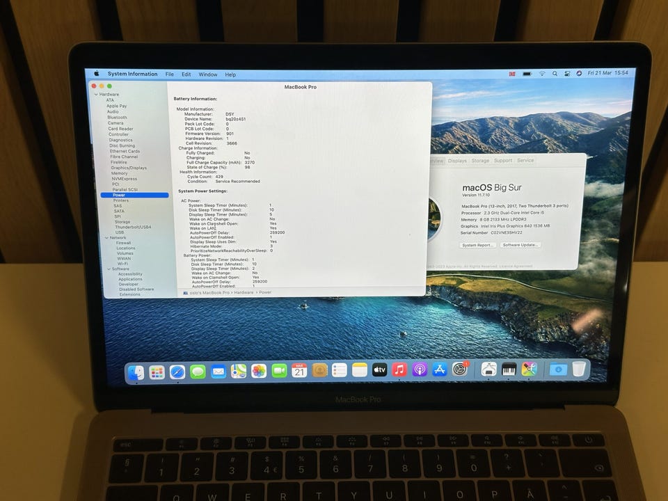Open the Licence Agreement link
This screenshot has height=501, width=668.
point(516,267)
